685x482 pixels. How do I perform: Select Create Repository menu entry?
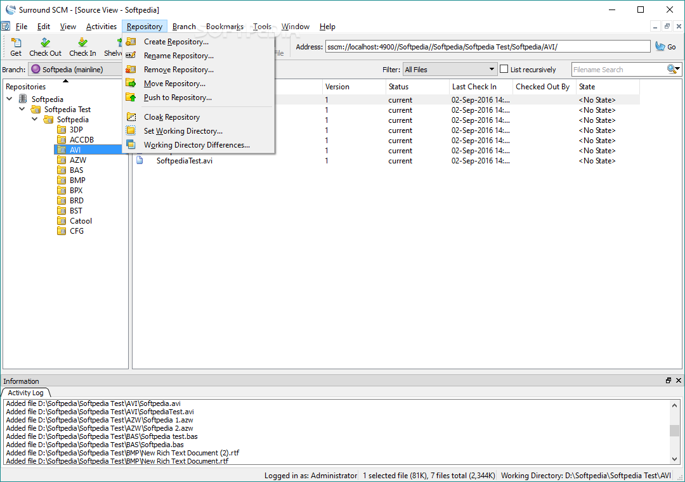click(x=199, y=42)
